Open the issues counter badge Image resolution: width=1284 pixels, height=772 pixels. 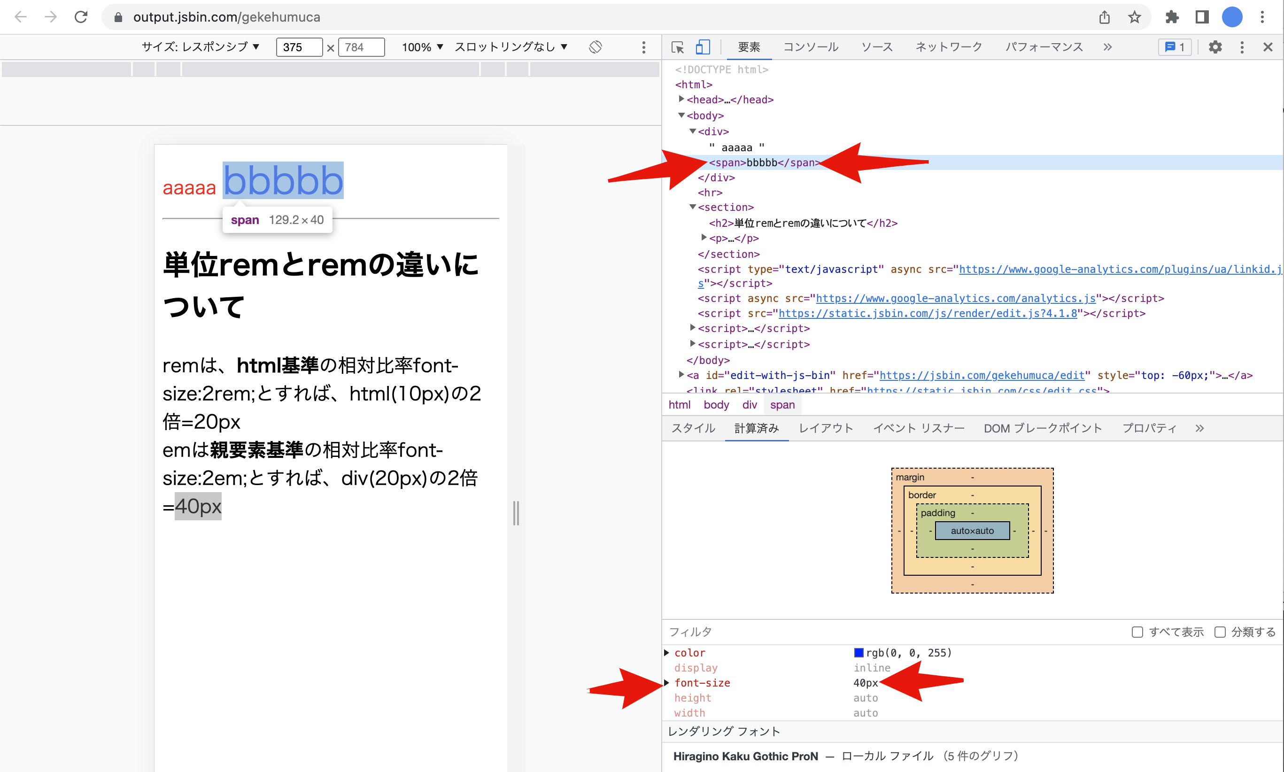click(1175, 47)
